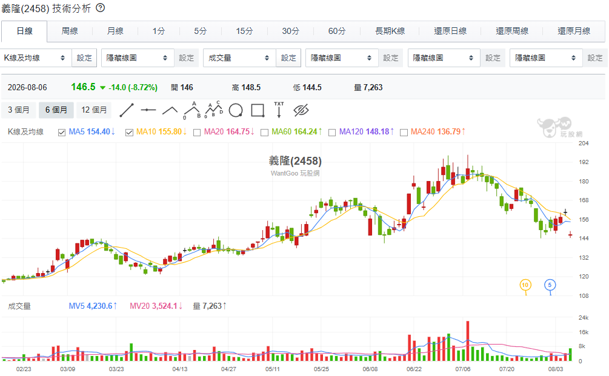
Task: Open the K線及均線 dropdown
Action: click(x=36, y=58)
